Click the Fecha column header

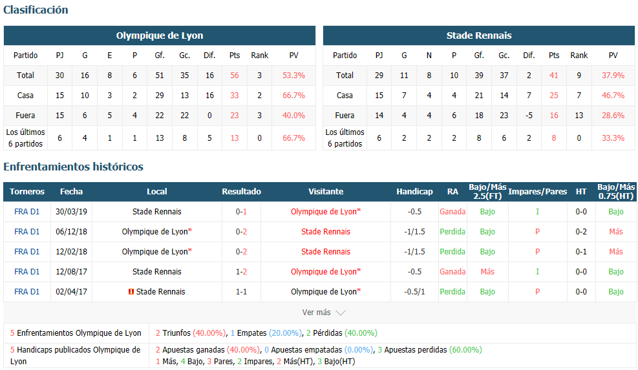71,192
